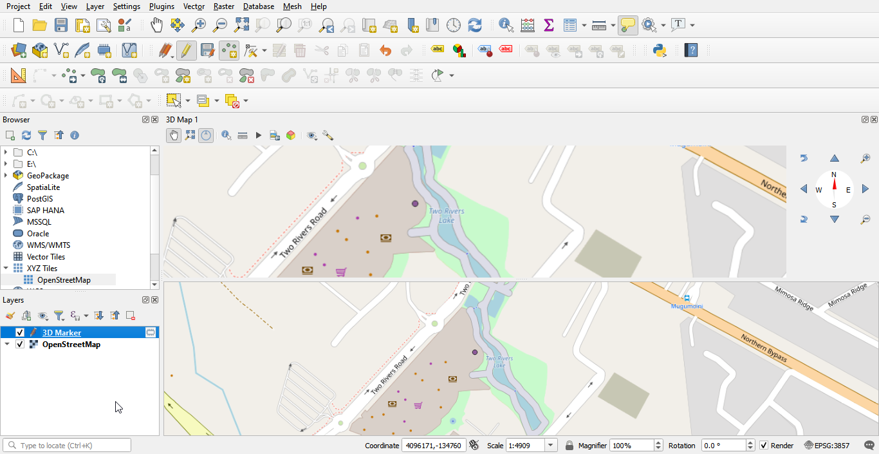Screen dimensions: 879x454
Task: Open the Python Console icon
Action: pos(660,50)
